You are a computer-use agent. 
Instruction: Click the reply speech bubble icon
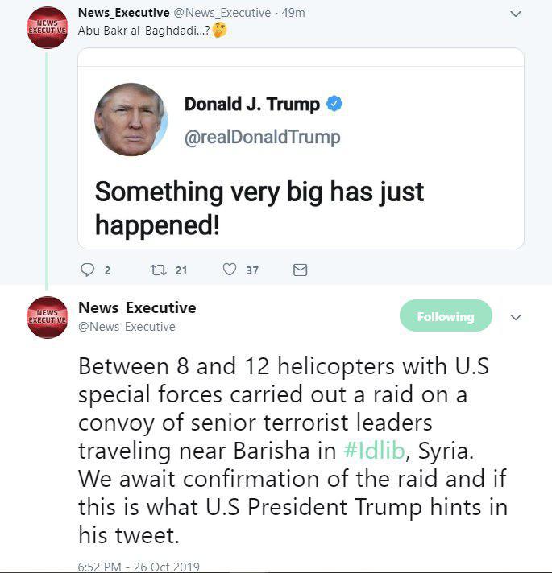coord(89,270)
